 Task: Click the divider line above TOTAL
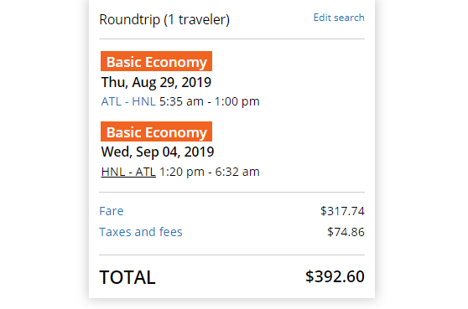[x=232, y=255]
